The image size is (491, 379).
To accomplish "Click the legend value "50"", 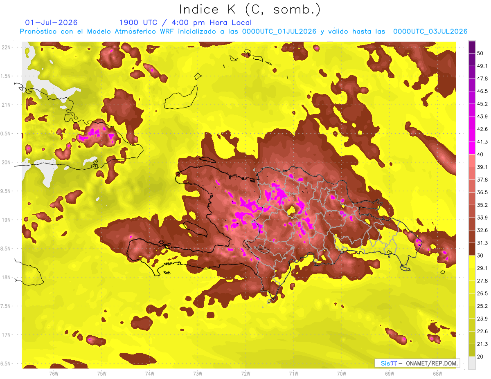I will click(x=480, y=53).
